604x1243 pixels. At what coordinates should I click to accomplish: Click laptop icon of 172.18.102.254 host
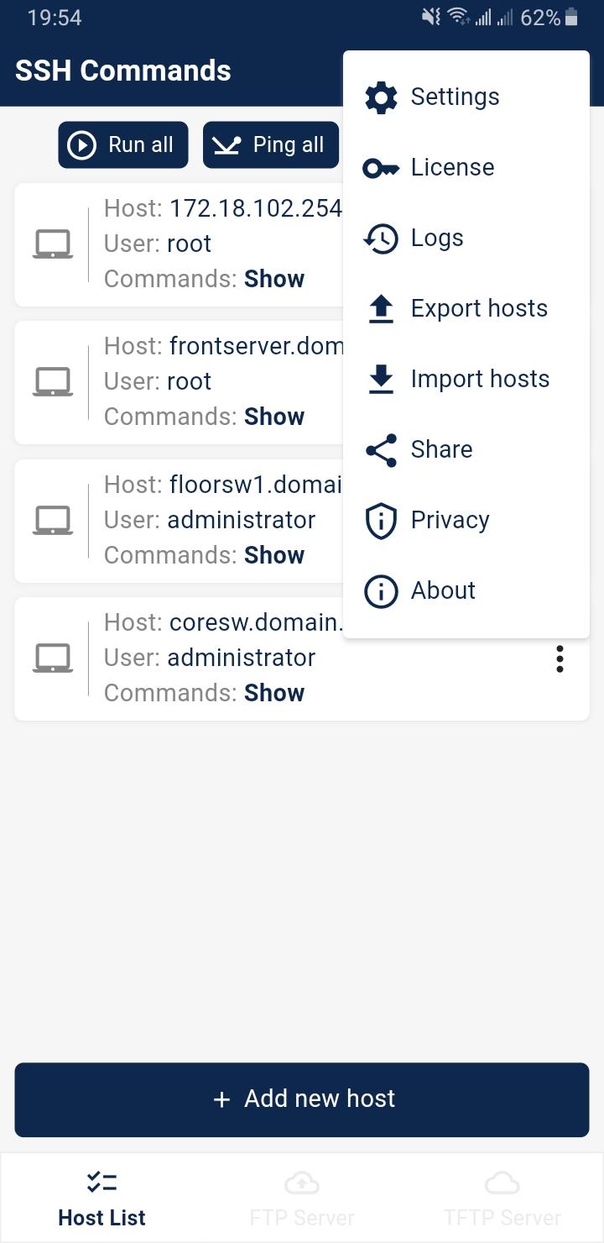pyautogui.click(x=52, y=244)
